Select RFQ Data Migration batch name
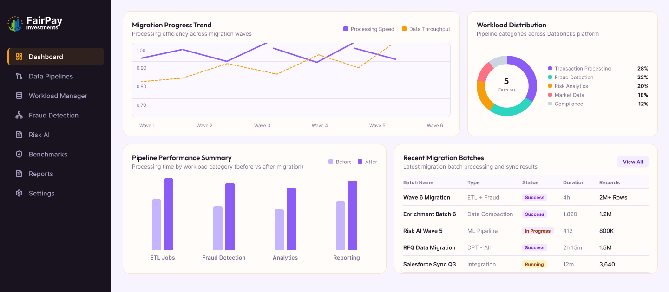669x292 pixels. click(x=429, y=247)
